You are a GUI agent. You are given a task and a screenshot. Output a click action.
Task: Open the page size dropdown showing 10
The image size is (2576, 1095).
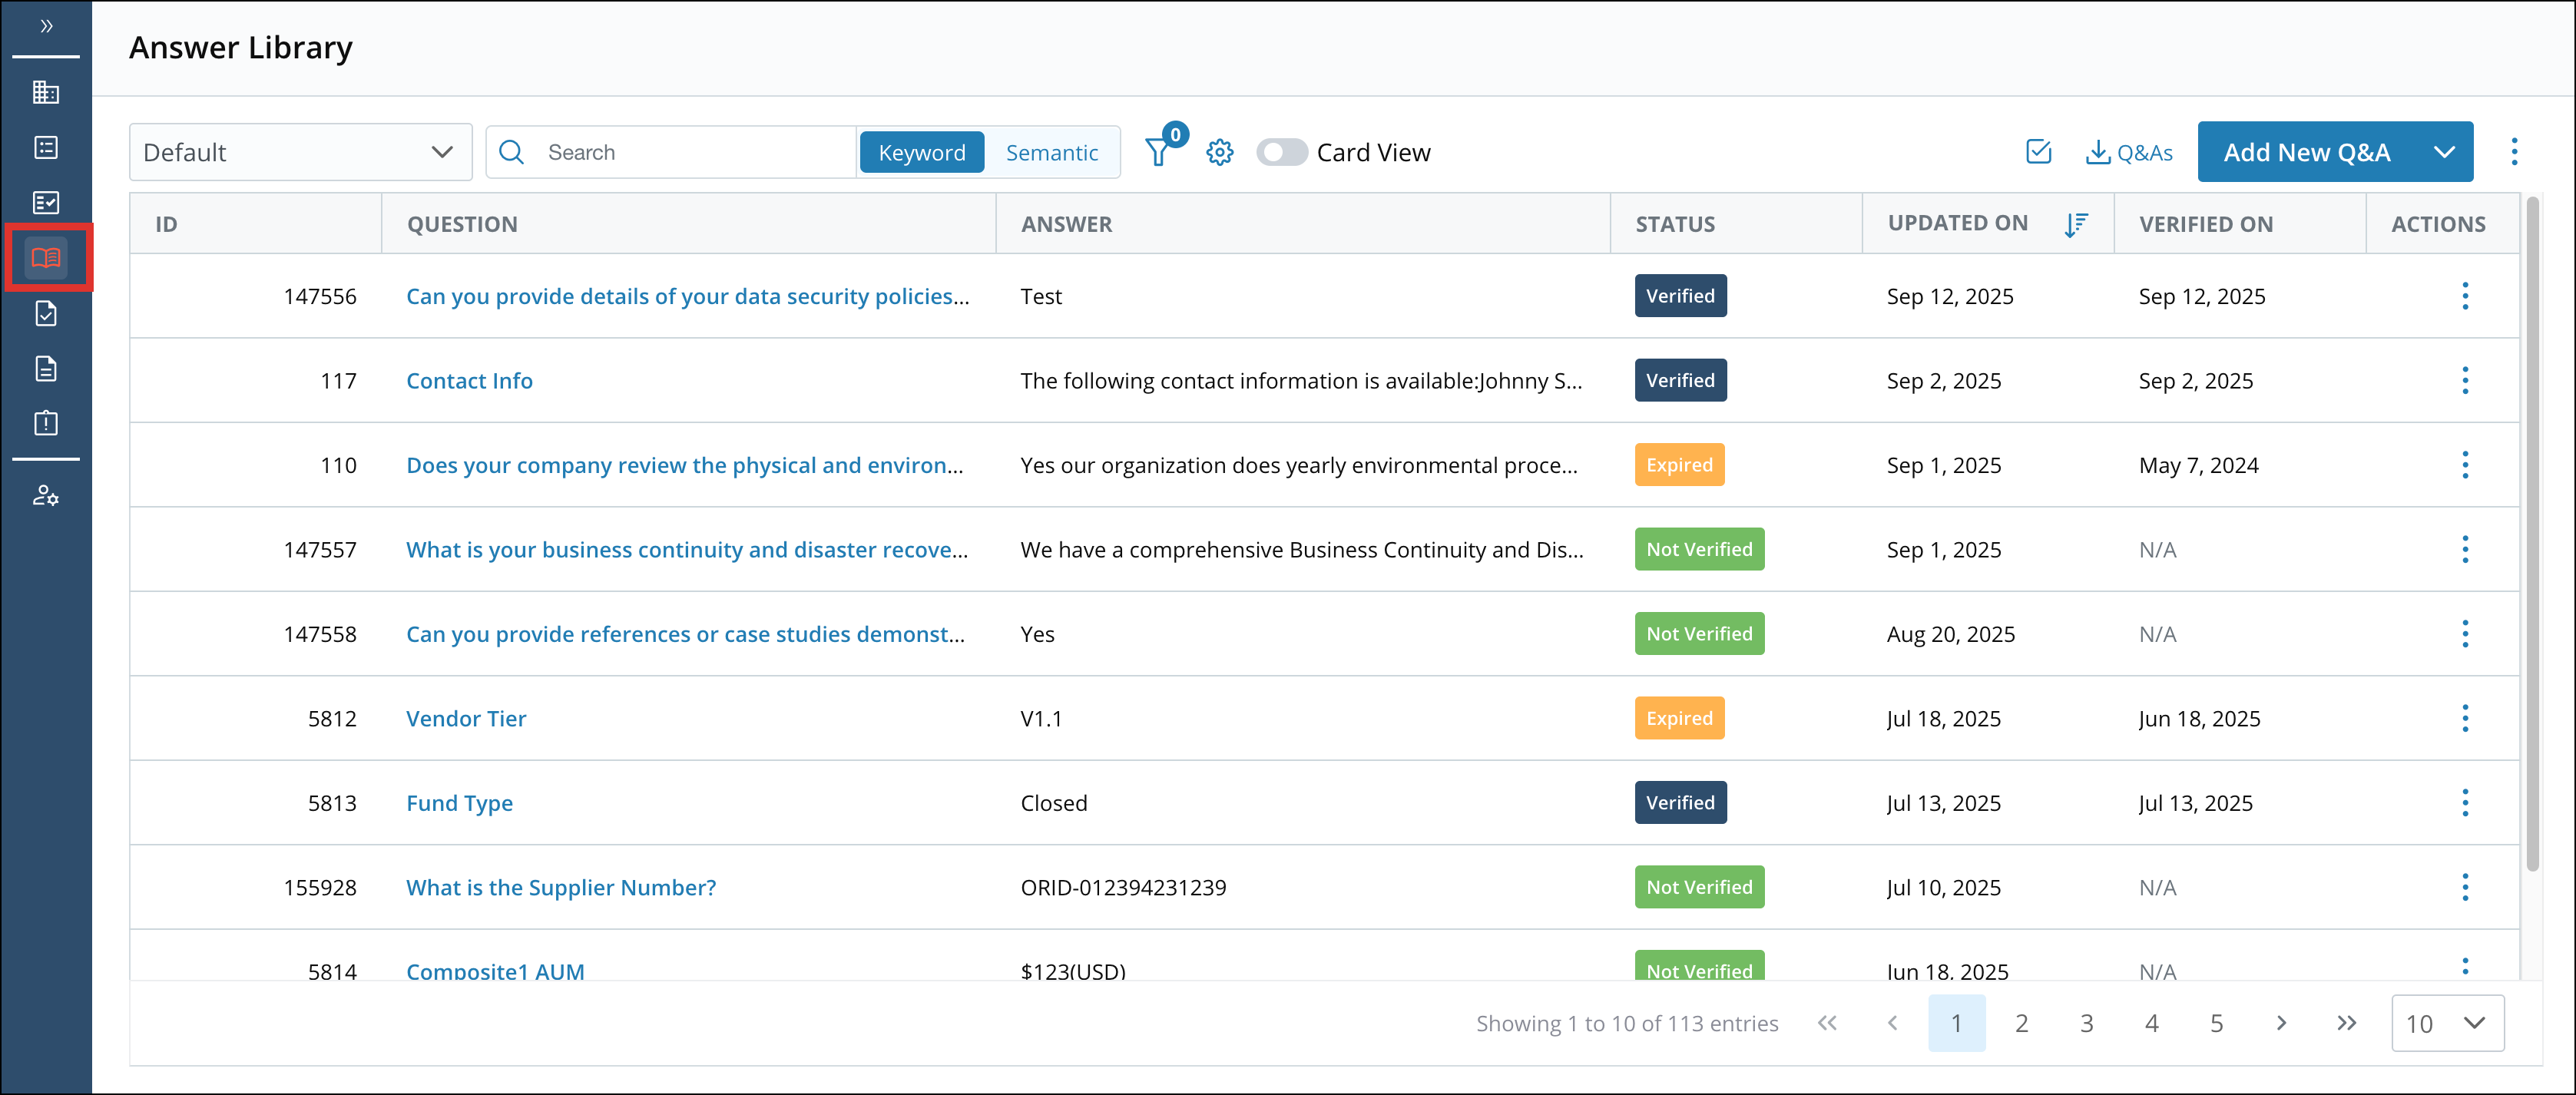tap(2447, 1023)
